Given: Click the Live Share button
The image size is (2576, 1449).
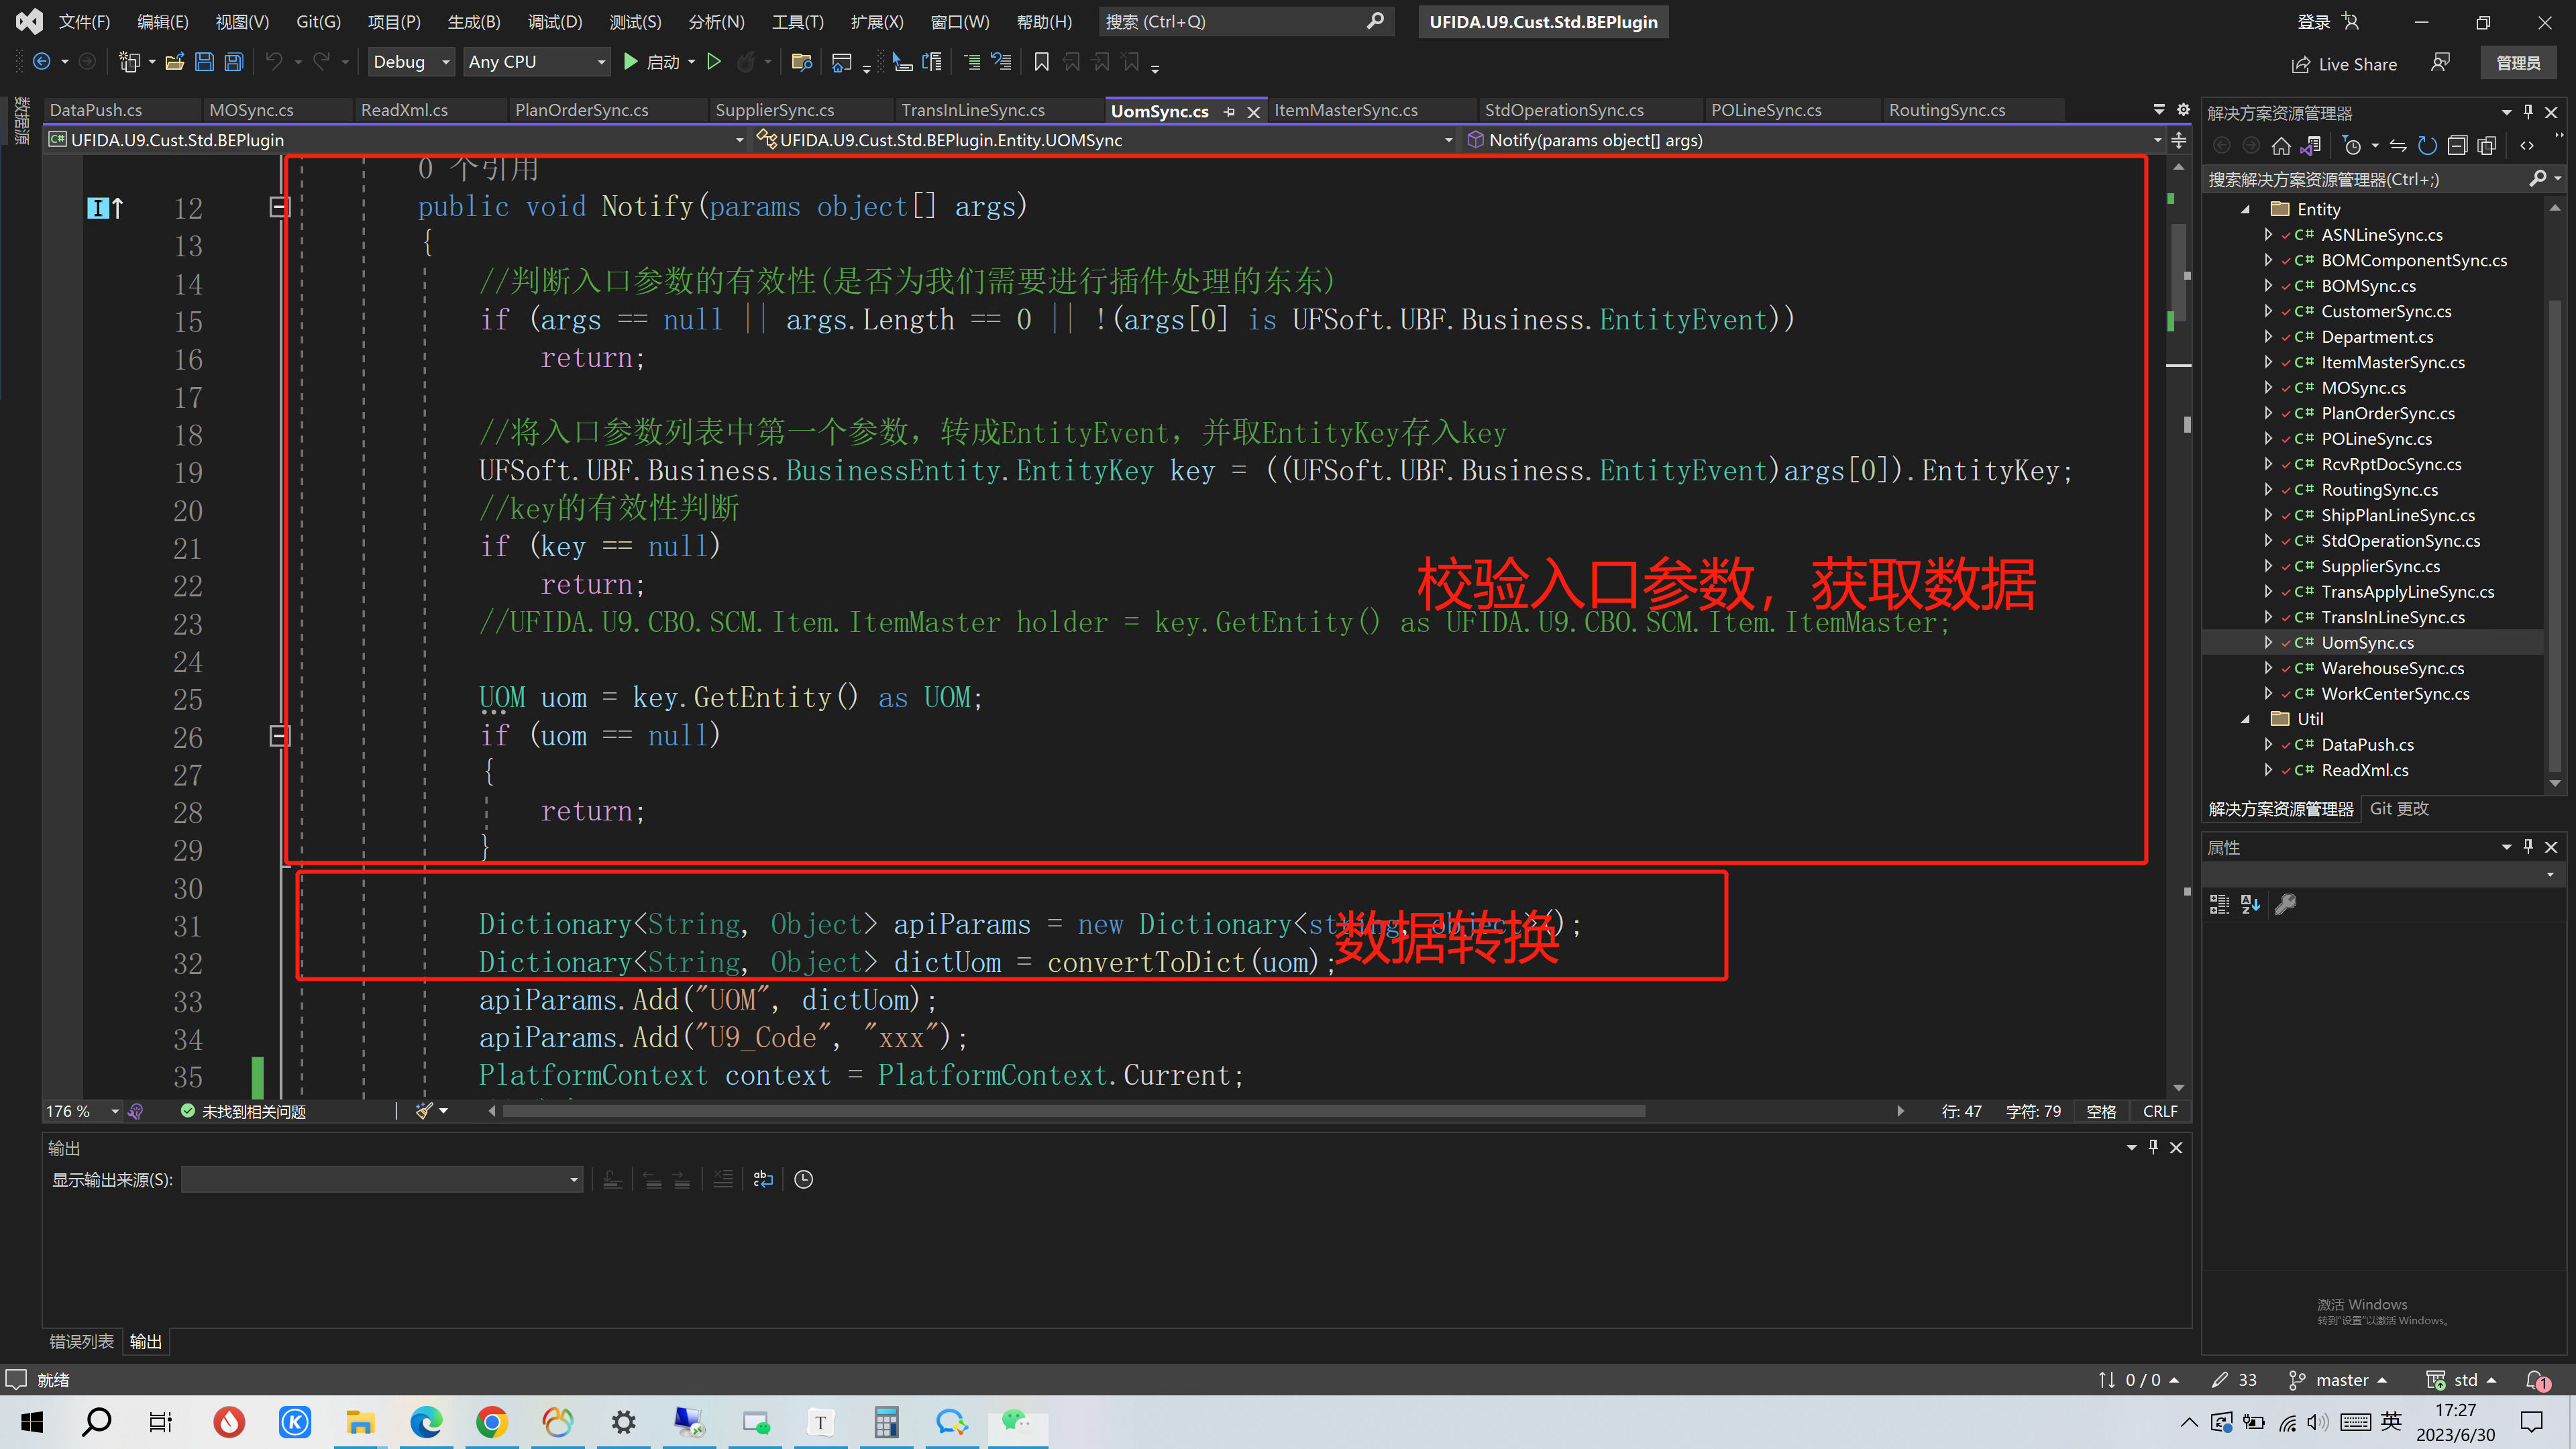Looking at the screenshot, I should pyautogui.click(x=2344, y=63).
